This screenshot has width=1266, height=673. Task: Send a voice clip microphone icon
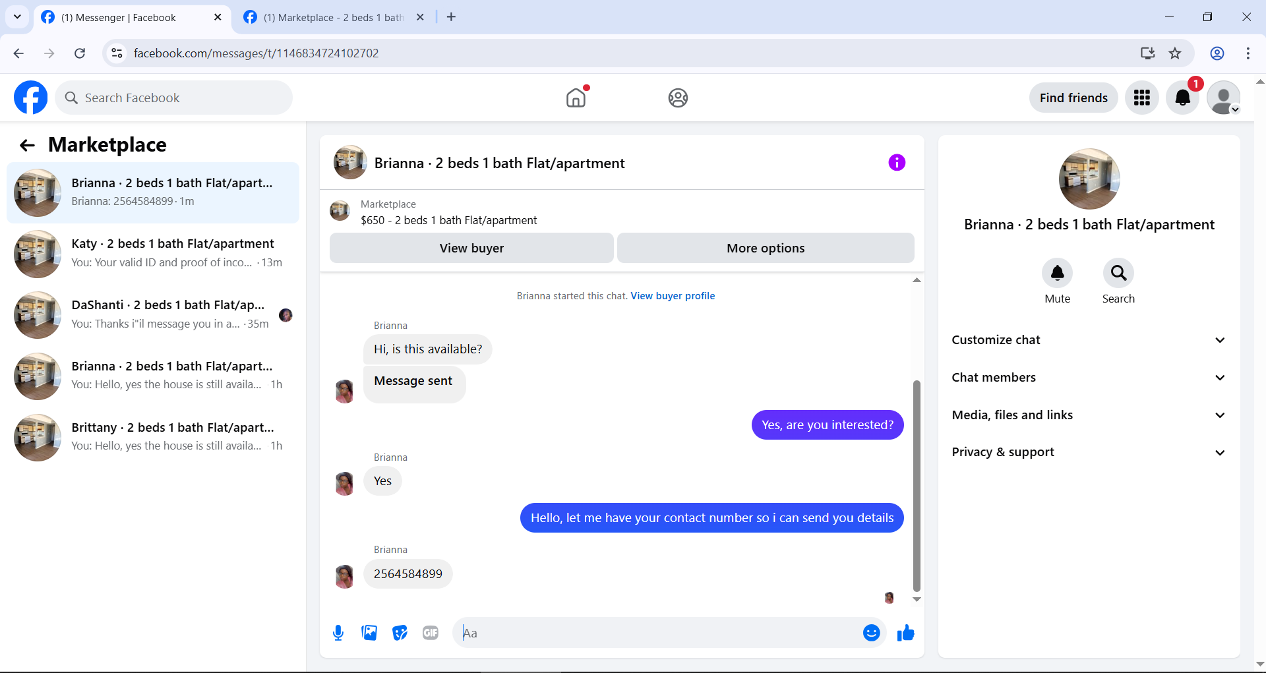click(x=338, y=633)
